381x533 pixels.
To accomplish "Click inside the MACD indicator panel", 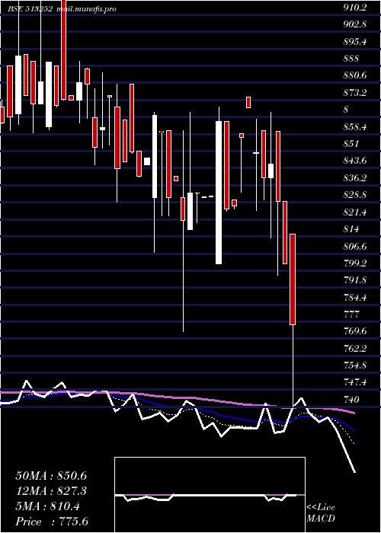I will 210,495.
